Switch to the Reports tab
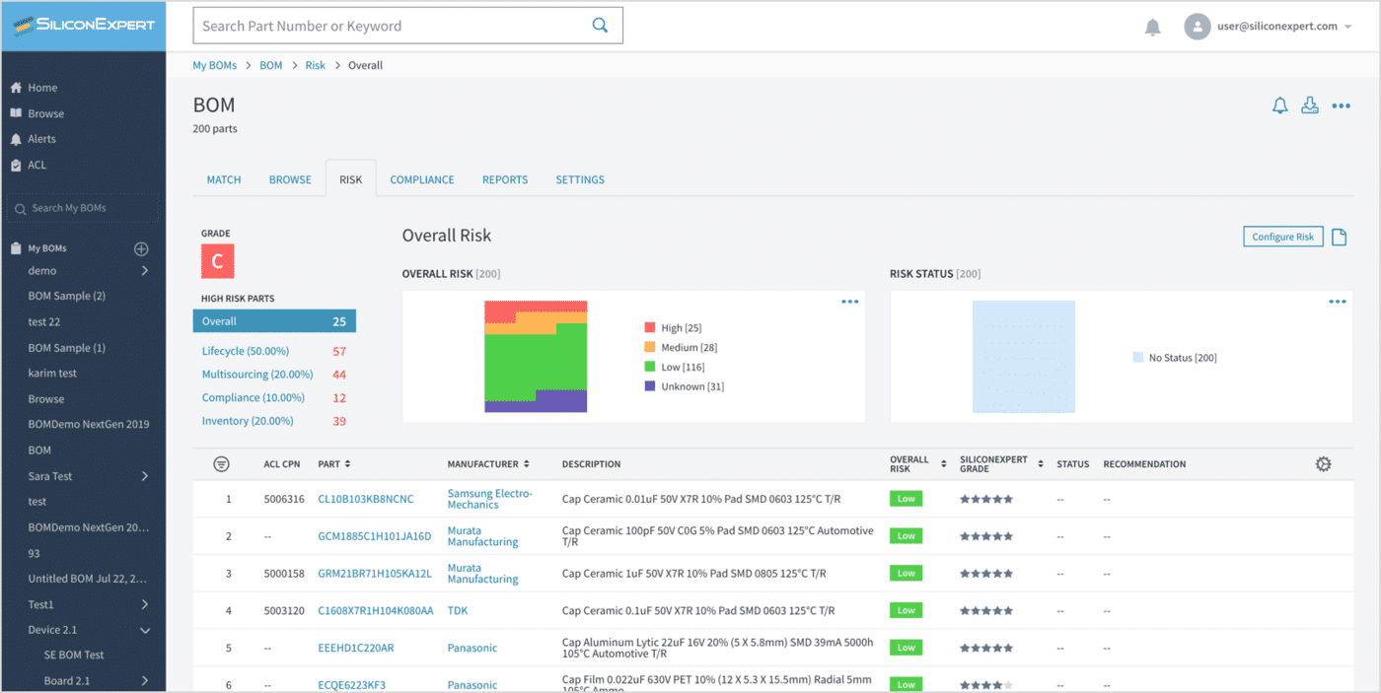 tap(505, 179)
